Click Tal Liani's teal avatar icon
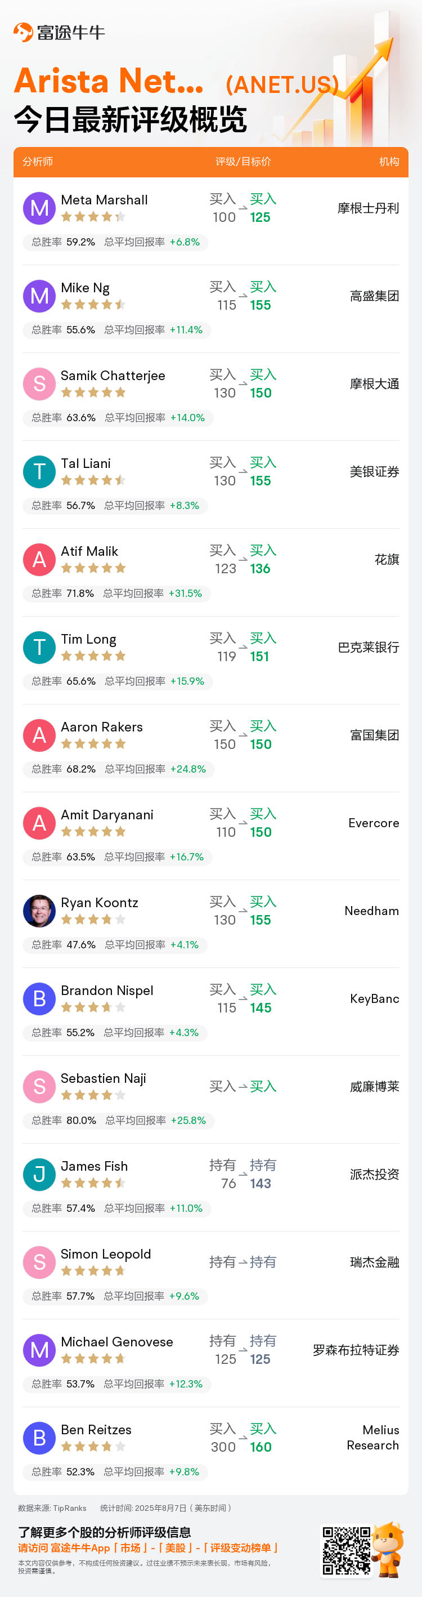This screenshot has height=1597, width=422. click(x=39, y=472)
